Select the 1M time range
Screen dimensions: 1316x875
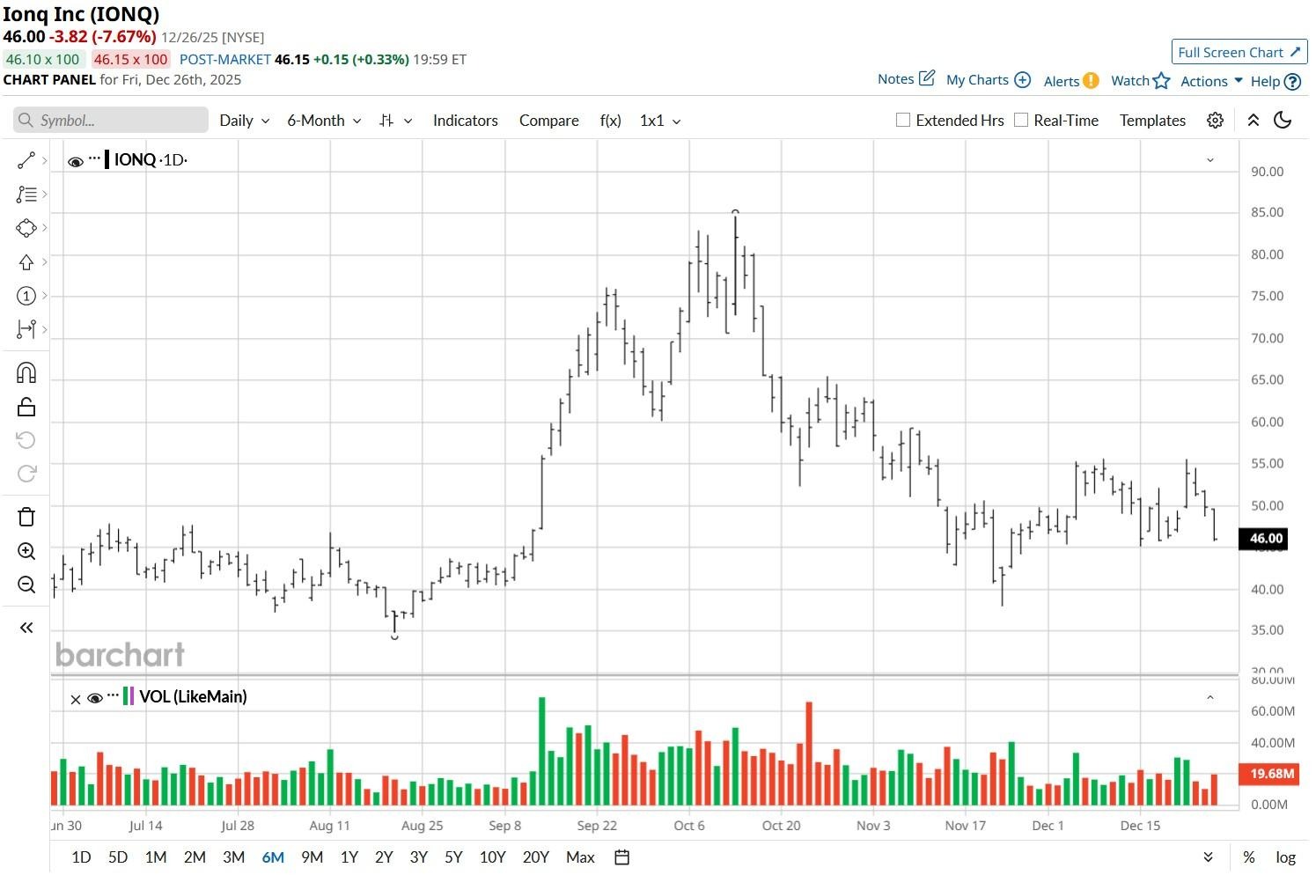[156, 857]
